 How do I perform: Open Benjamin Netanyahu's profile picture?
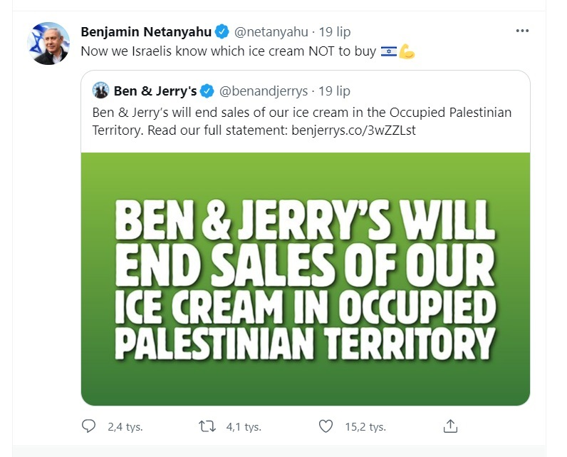(x=48, y=43)
